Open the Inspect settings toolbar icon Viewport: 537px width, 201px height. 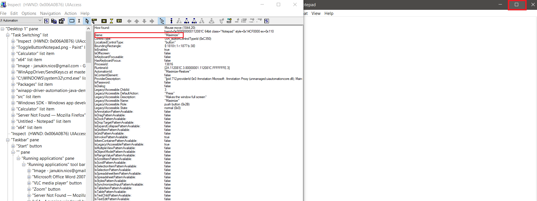pyautogui.click(x=62, y=21)
